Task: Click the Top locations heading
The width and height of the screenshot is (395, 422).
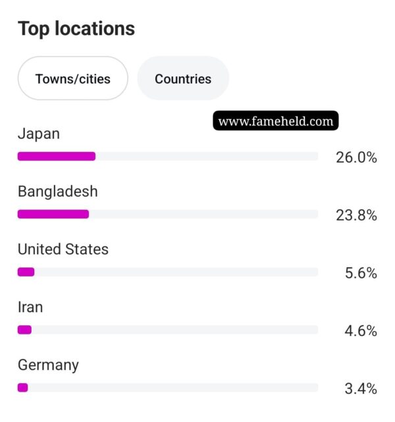Action: (x=76, y=28)
